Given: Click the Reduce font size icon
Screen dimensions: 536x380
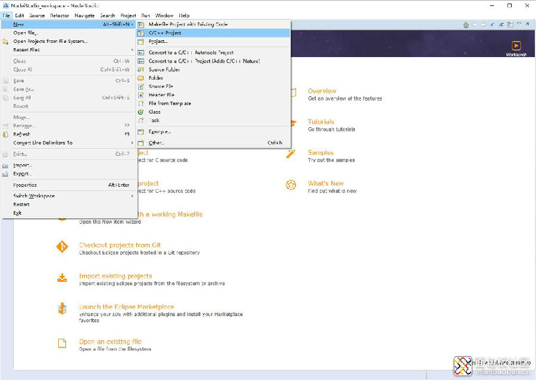Looking at the screenshot, I should [x=493, y=24].
